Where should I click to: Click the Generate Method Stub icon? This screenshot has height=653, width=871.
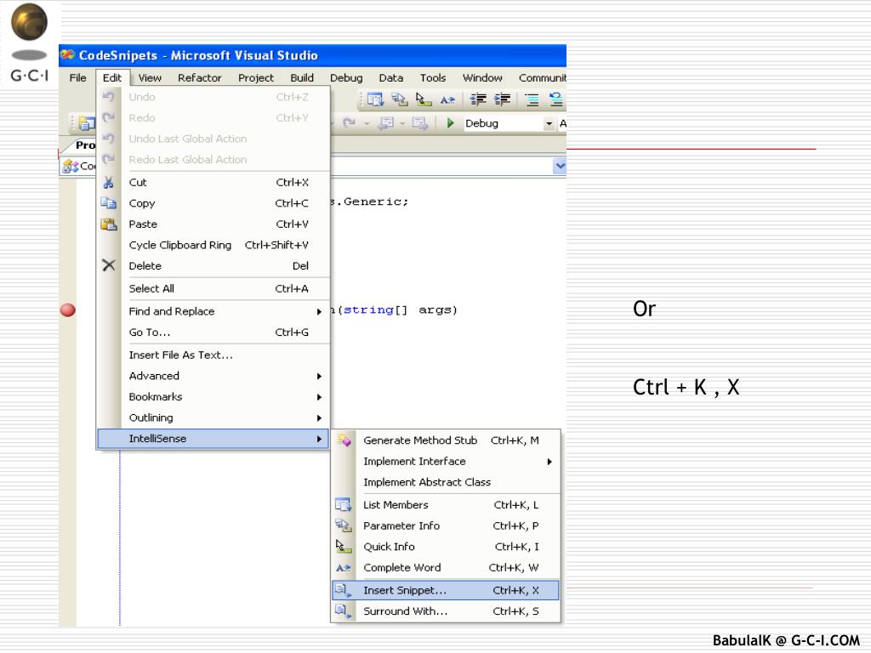coord(344,440)
